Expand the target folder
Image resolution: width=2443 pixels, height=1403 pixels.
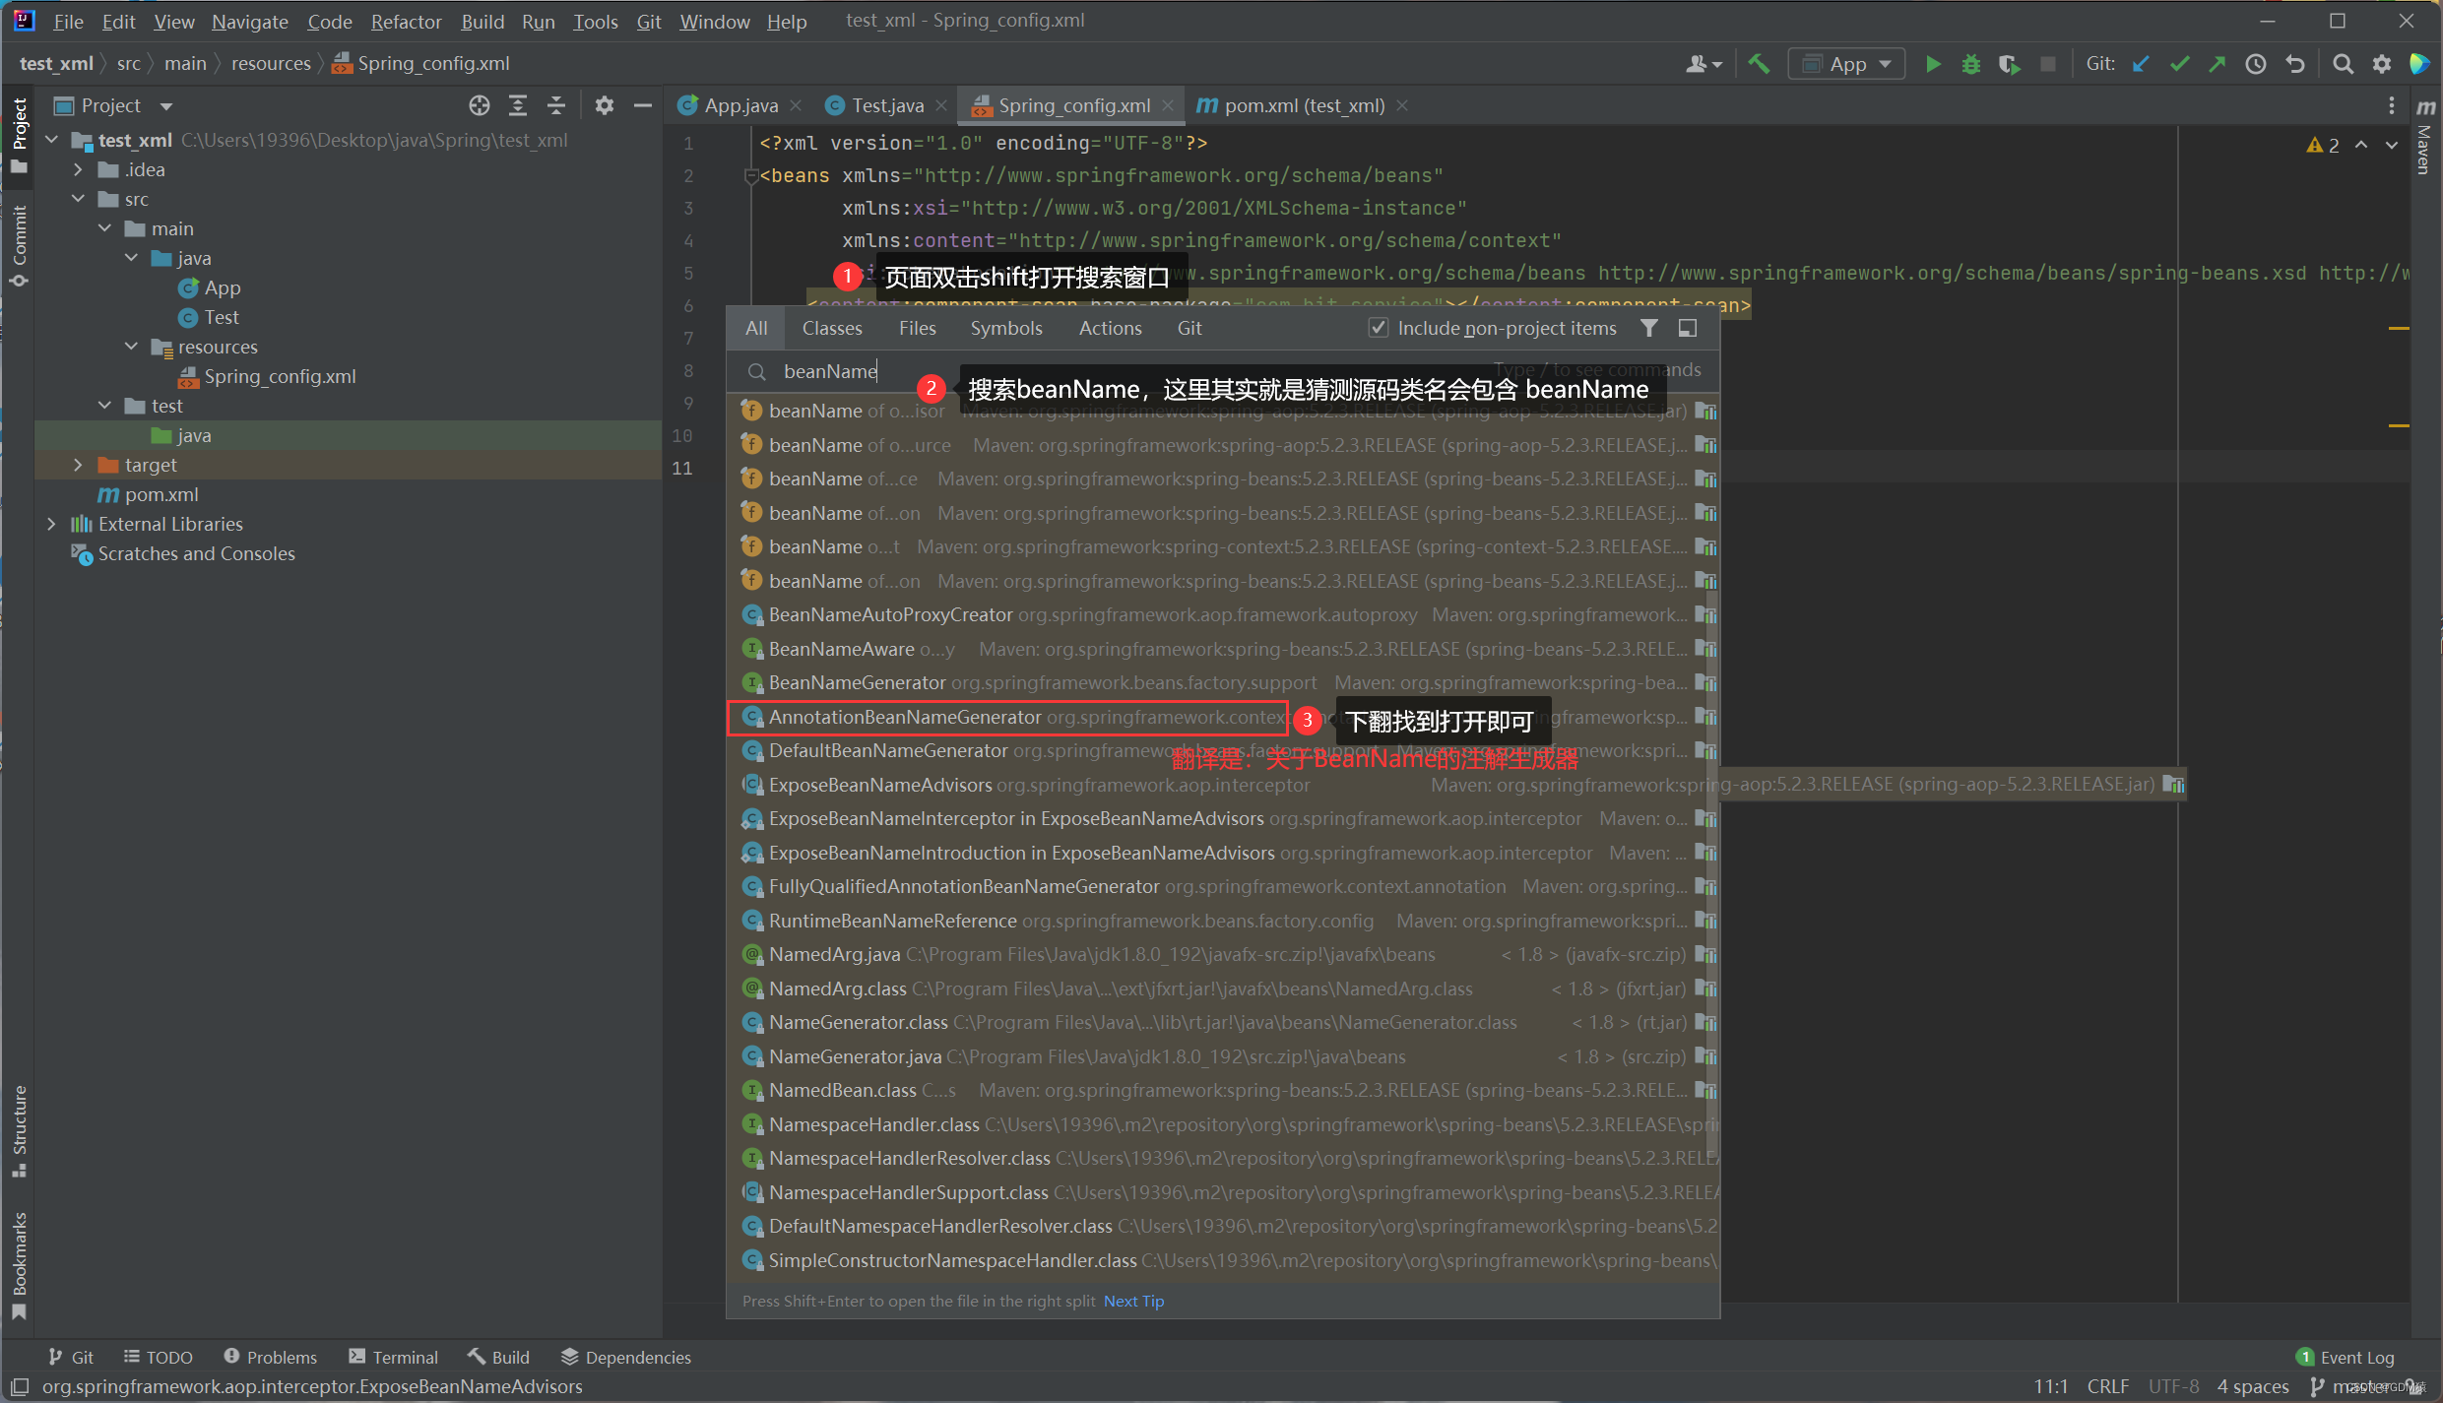click(78, 465)
